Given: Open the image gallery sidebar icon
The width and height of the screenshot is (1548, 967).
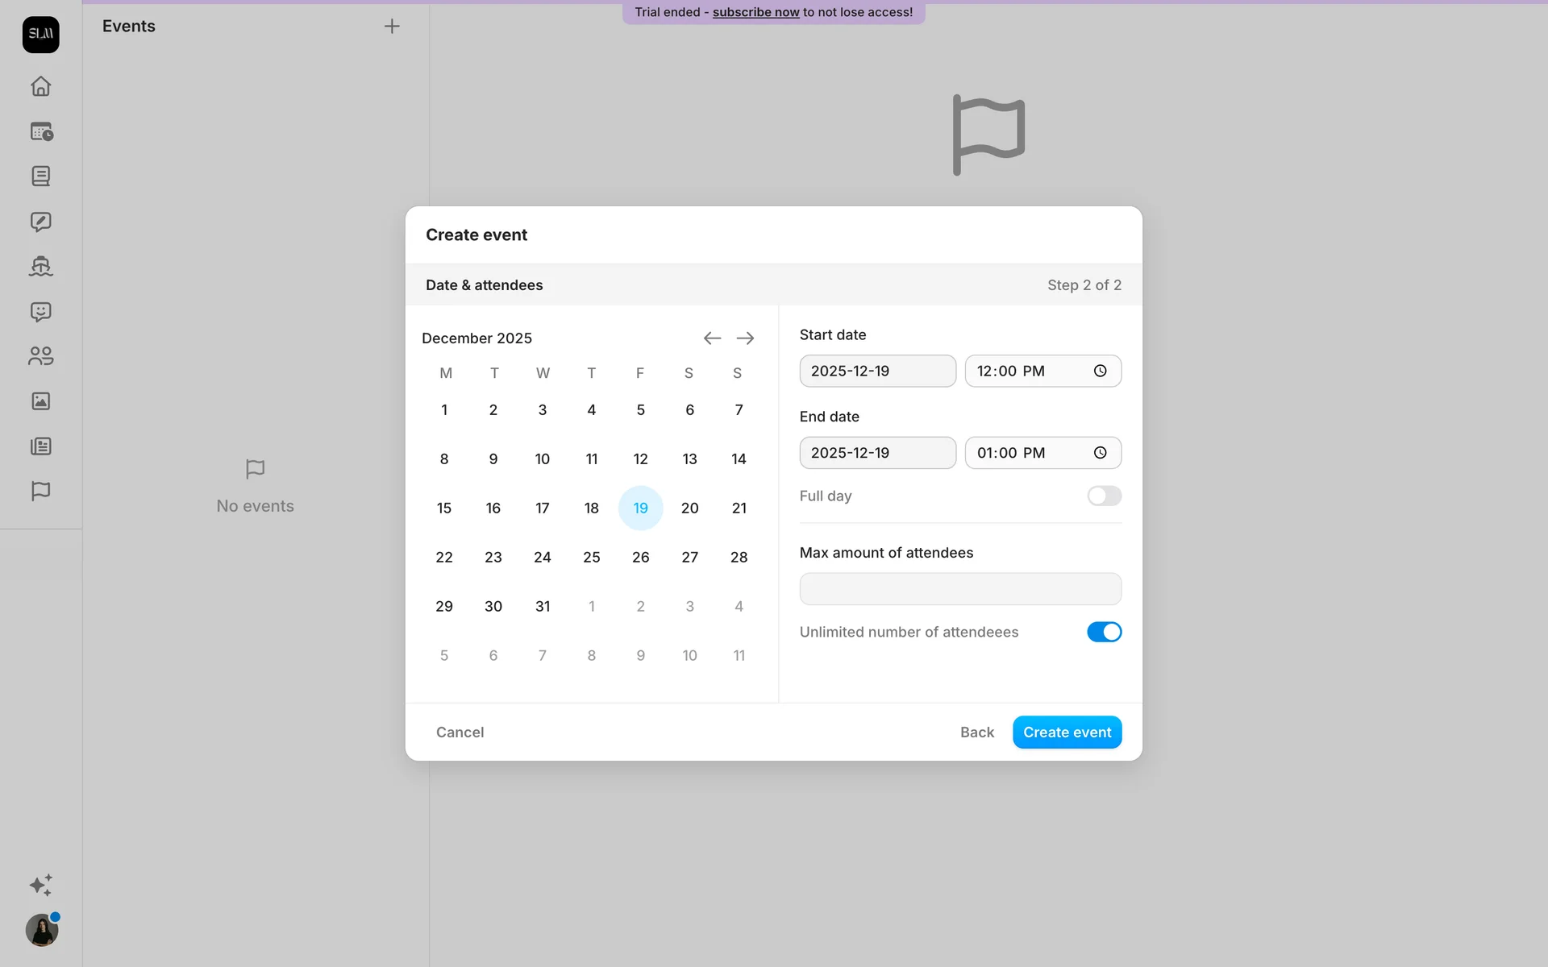Looking at the screenshot, I should click(x=40, y=401).
